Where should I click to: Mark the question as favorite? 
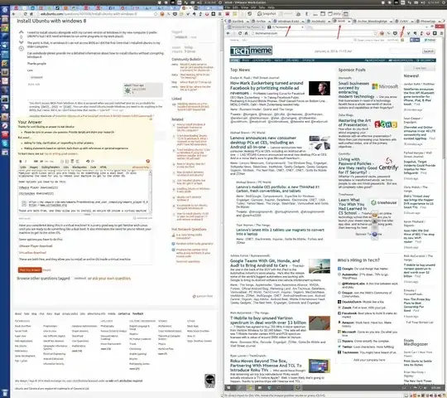point(21,49)
